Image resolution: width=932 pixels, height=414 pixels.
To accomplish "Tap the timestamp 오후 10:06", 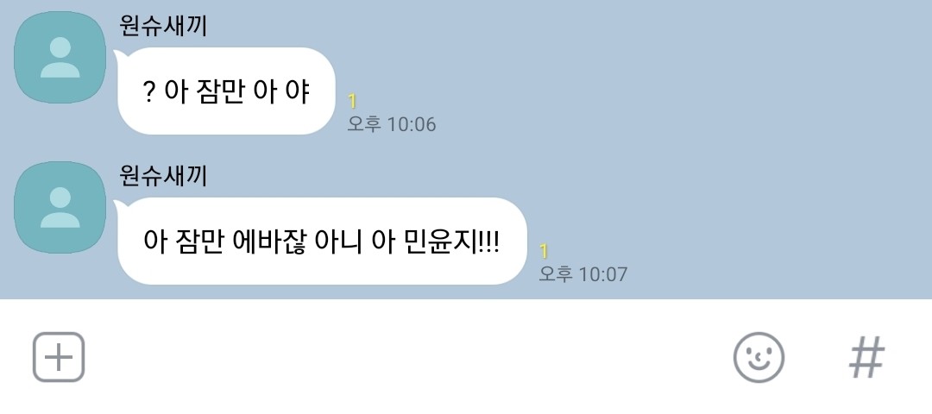I will [392, 124].
